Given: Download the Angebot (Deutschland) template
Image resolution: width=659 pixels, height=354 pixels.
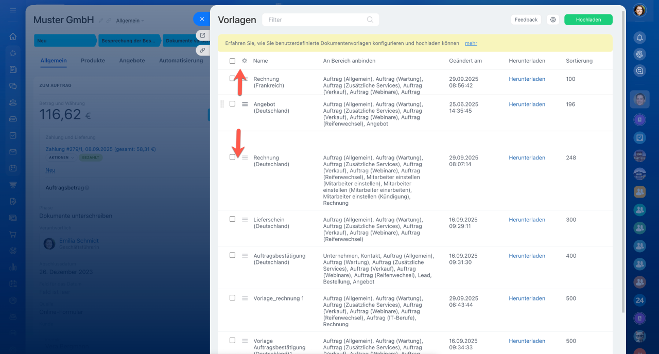Looking at the screenshot, I should click(x=527, y=104).
